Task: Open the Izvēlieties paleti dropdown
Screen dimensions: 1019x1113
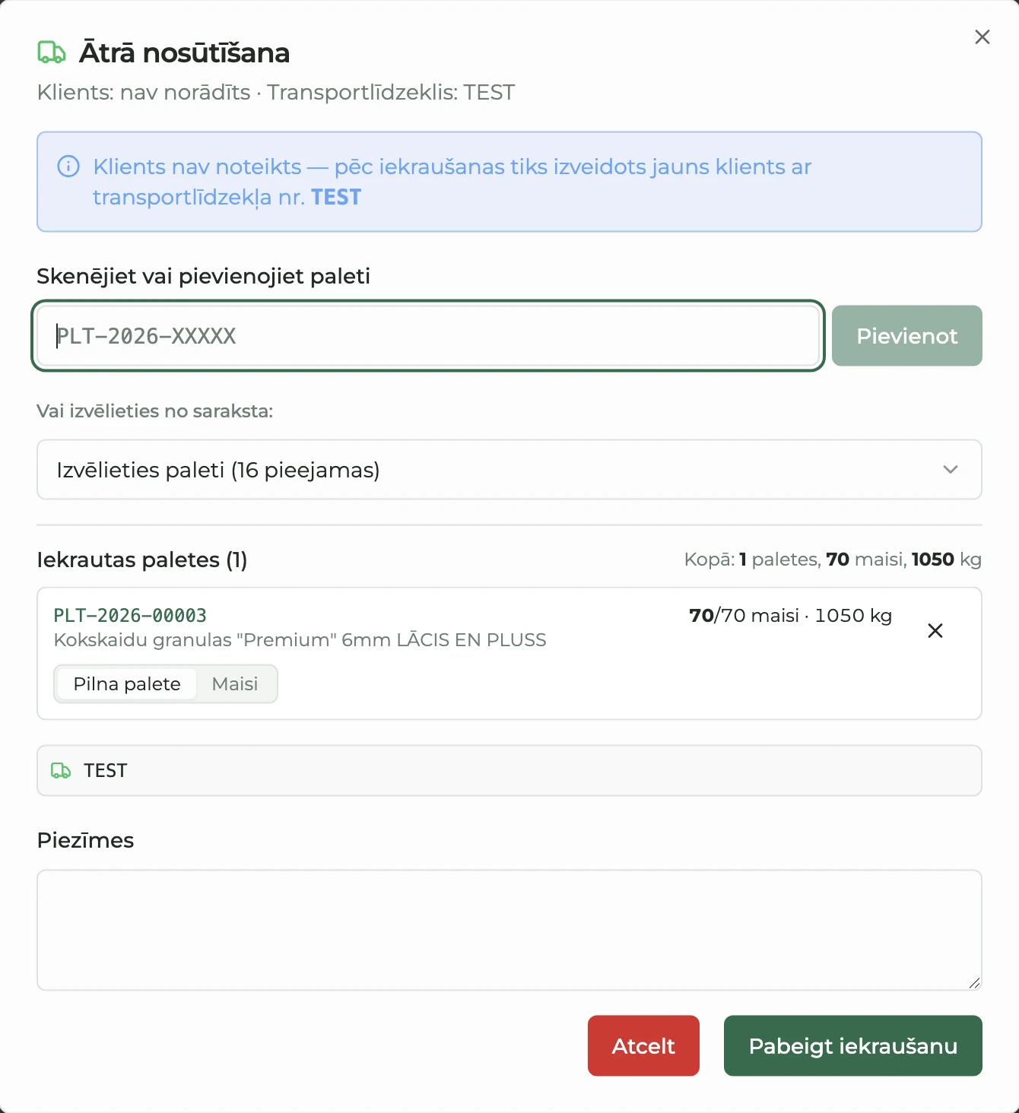Action: tap(510, 470)
